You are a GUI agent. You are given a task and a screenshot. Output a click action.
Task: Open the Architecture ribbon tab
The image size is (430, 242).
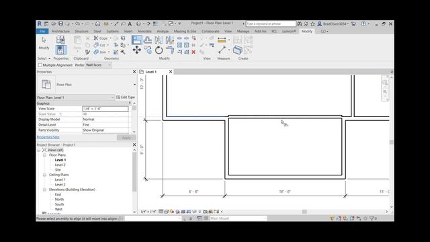click(x=60, y=32)
